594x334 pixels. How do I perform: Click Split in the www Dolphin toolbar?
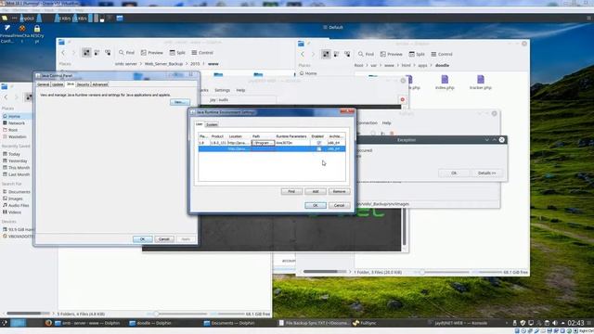coord(177,53)
